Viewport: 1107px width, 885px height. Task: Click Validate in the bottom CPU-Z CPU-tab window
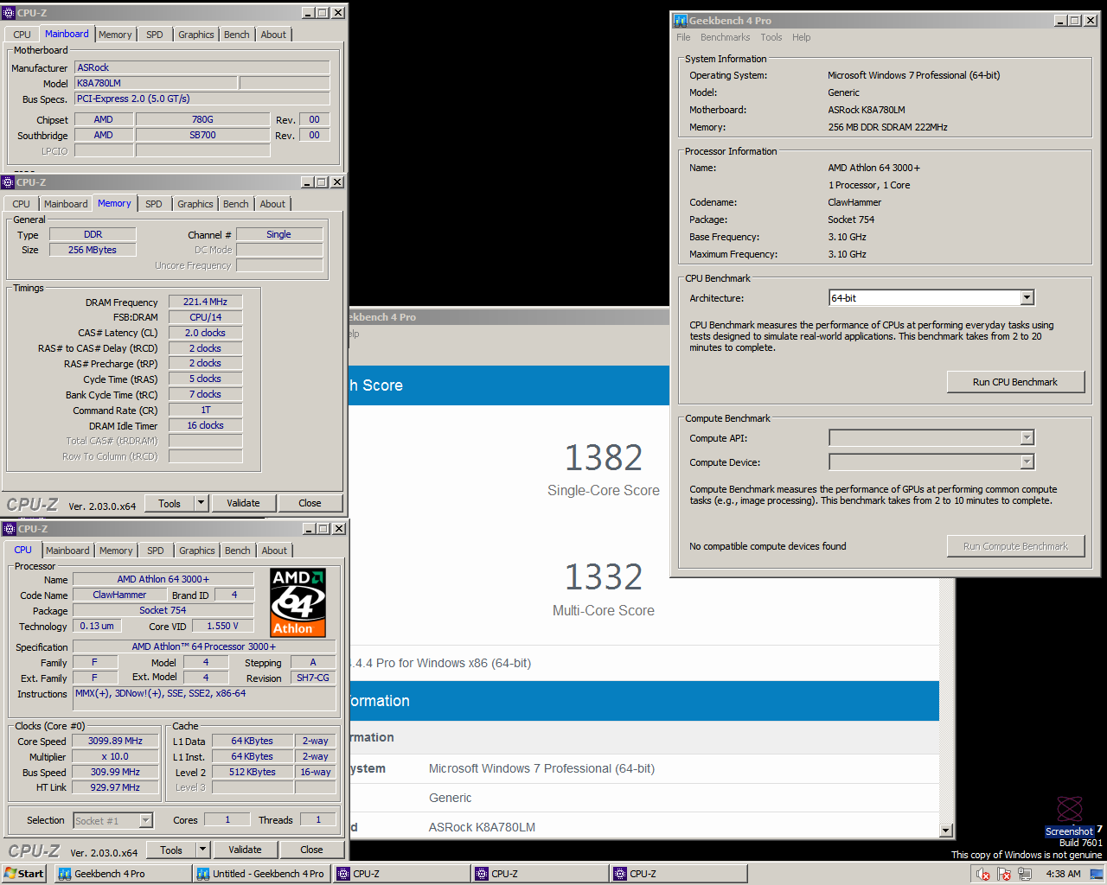coord(245,850)
